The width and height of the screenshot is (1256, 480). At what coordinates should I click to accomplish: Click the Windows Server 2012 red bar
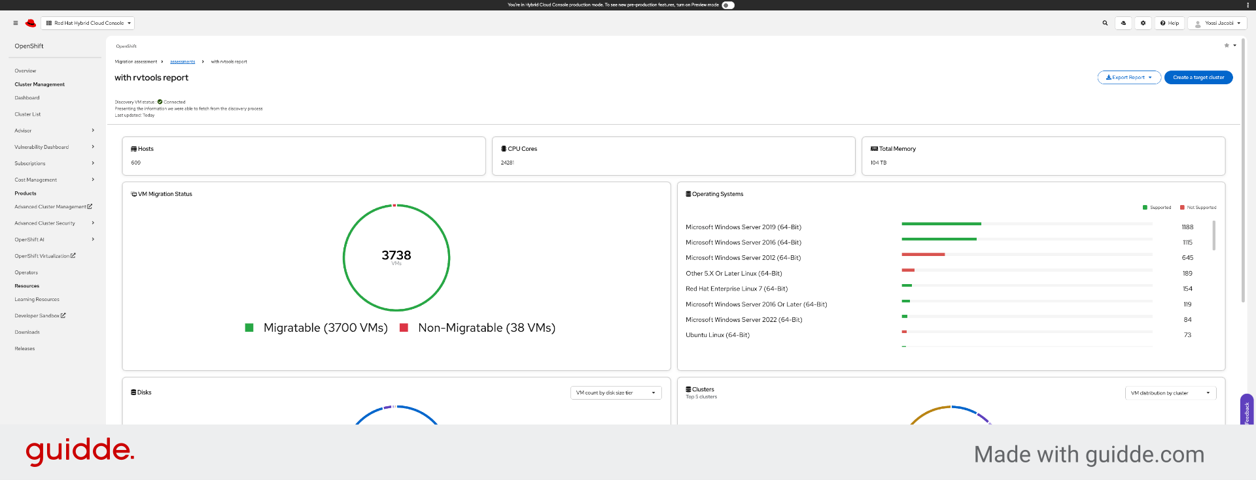tap(923, 254)
